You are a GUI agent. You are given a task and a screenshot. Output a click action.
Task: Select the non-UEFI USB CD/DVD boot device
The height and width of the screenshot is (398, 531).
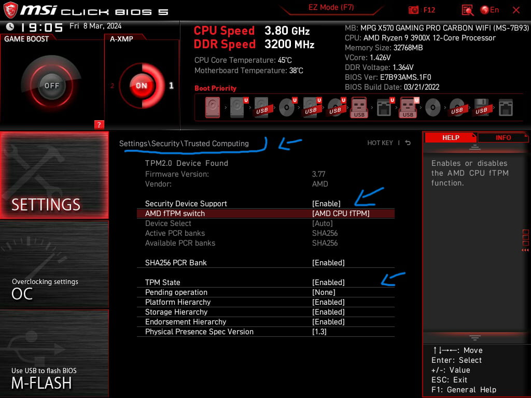pos(457,108)
